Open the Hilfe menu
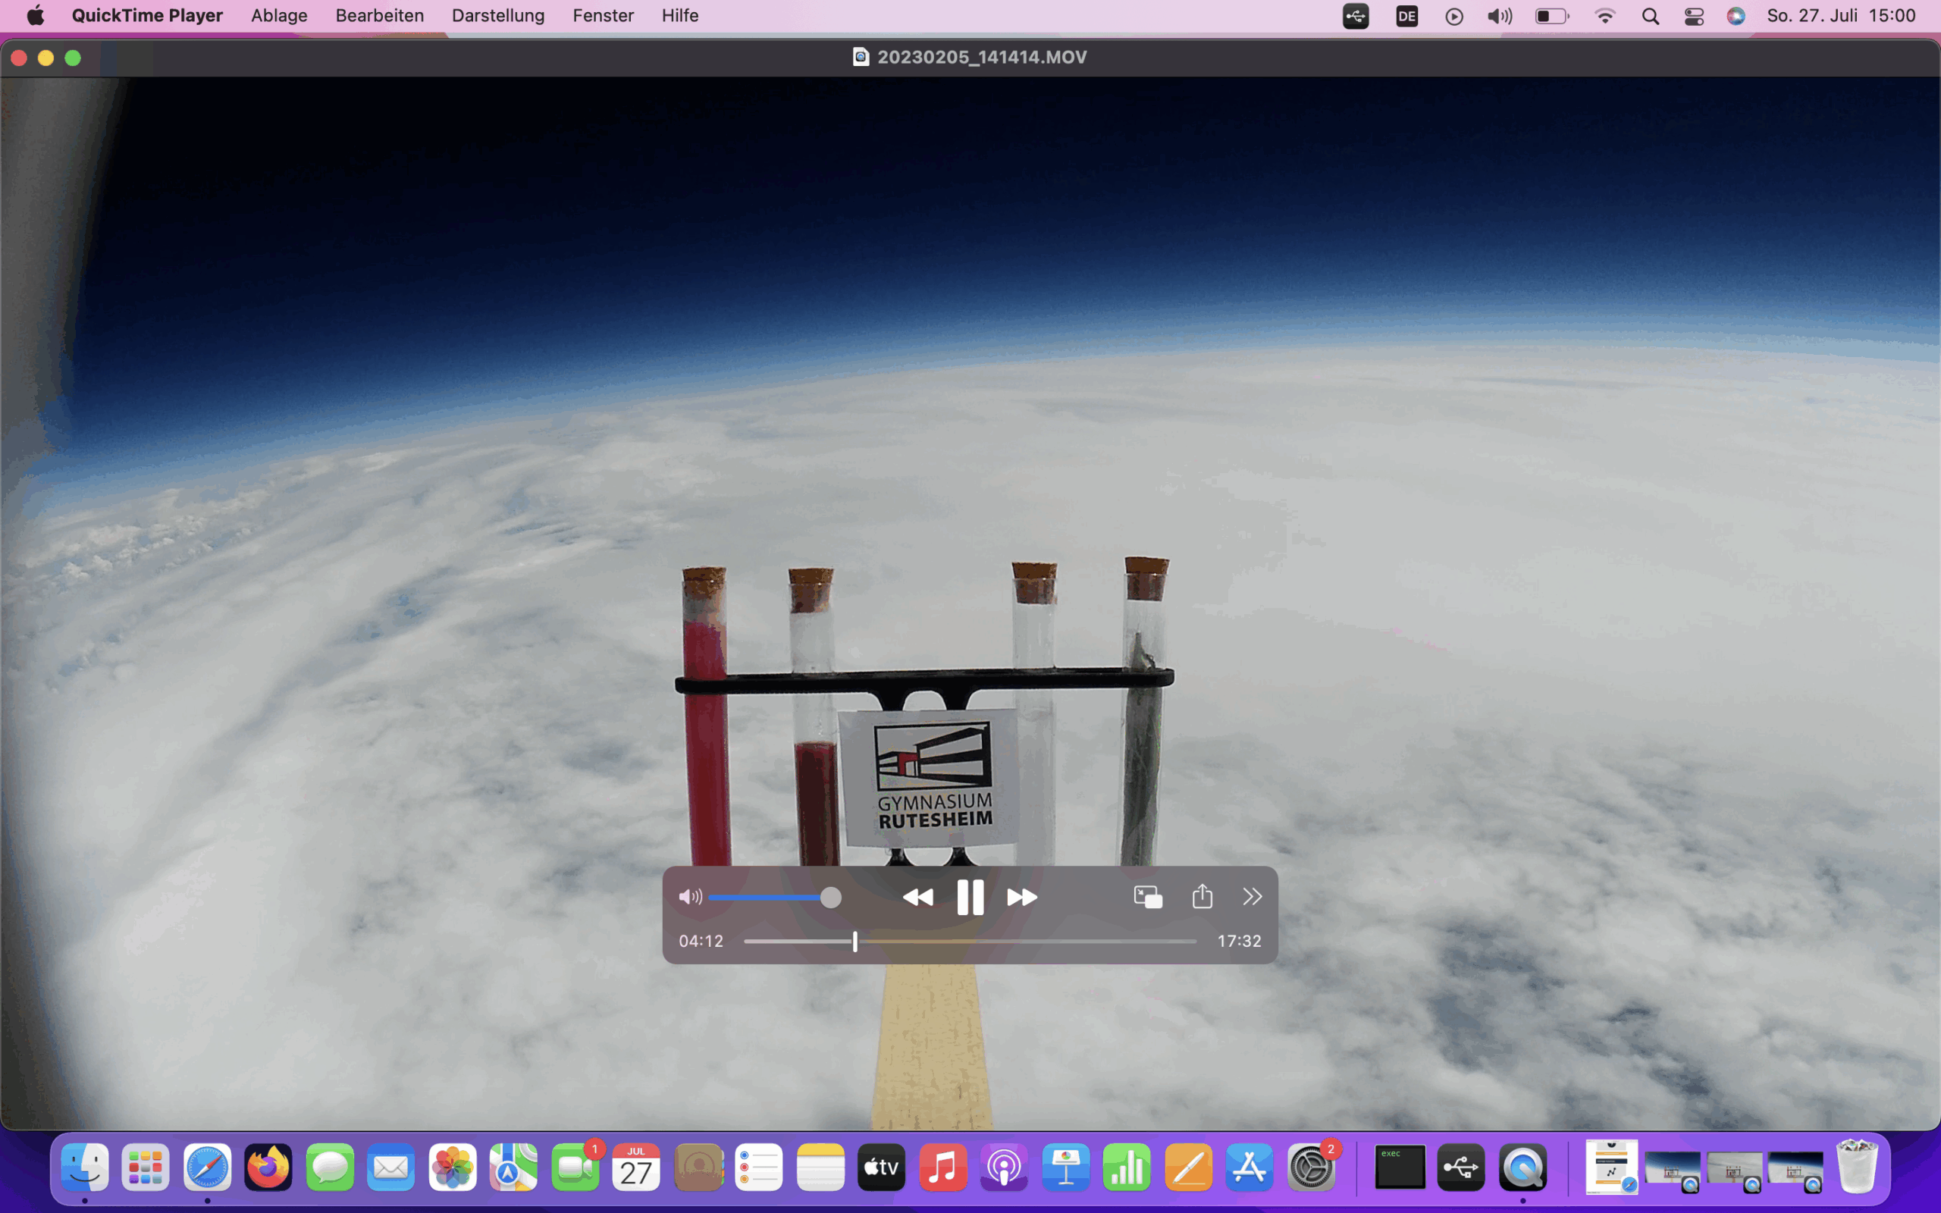Screen dimensions: 1941x1213 click(680, 15)
